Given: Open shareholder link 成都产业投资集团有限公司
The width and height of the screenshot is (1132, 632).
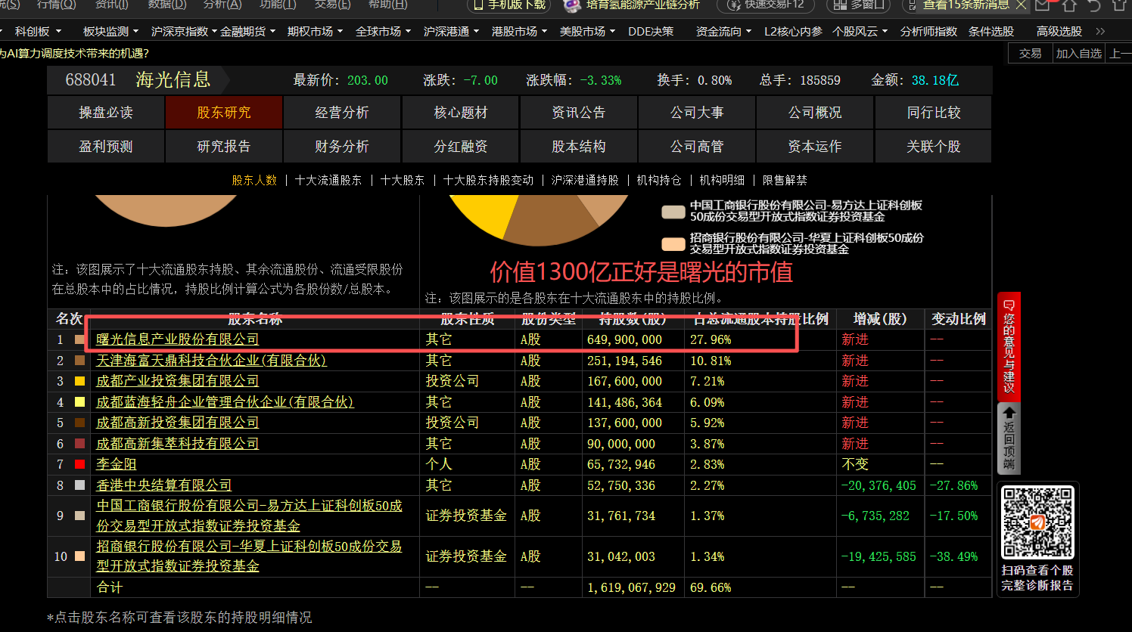Looking at the screenshot, I should pyautogui.click(x=178, y=382).
